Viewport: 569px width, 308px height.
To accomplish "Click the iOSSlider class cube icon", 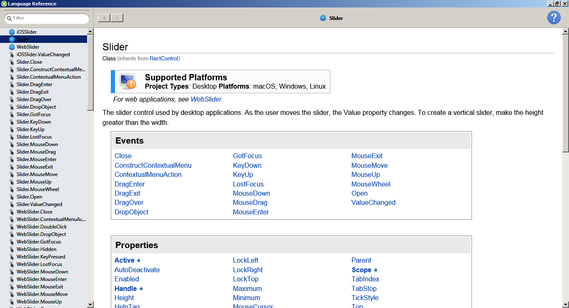I will pyautogui.click(x=12, y=32).
